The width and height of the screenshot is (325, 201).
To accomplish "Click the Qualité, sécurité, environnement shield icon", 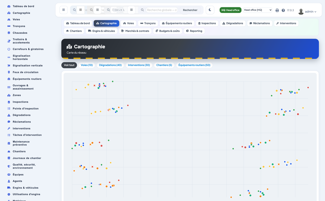I will click(x=9, y=166).
